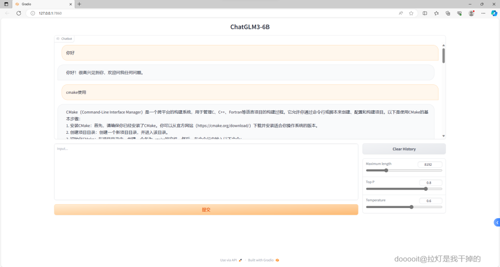The width and height of the screenshot is (500, 267).
Task: Expand the blue side panel chevron
Action: pos(497,223)
